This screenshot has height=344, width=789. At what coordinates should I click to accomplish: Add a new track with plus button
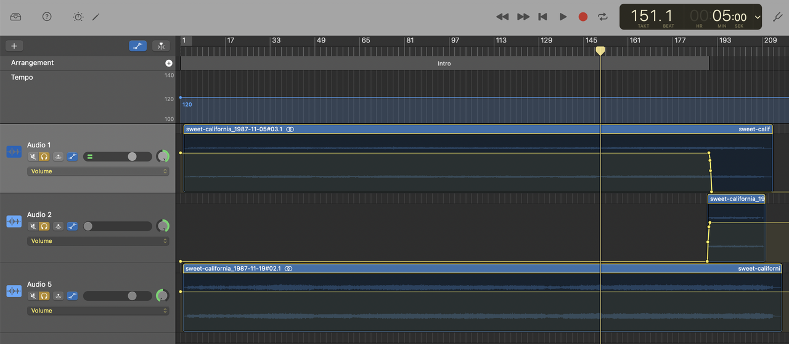(14, 46)
